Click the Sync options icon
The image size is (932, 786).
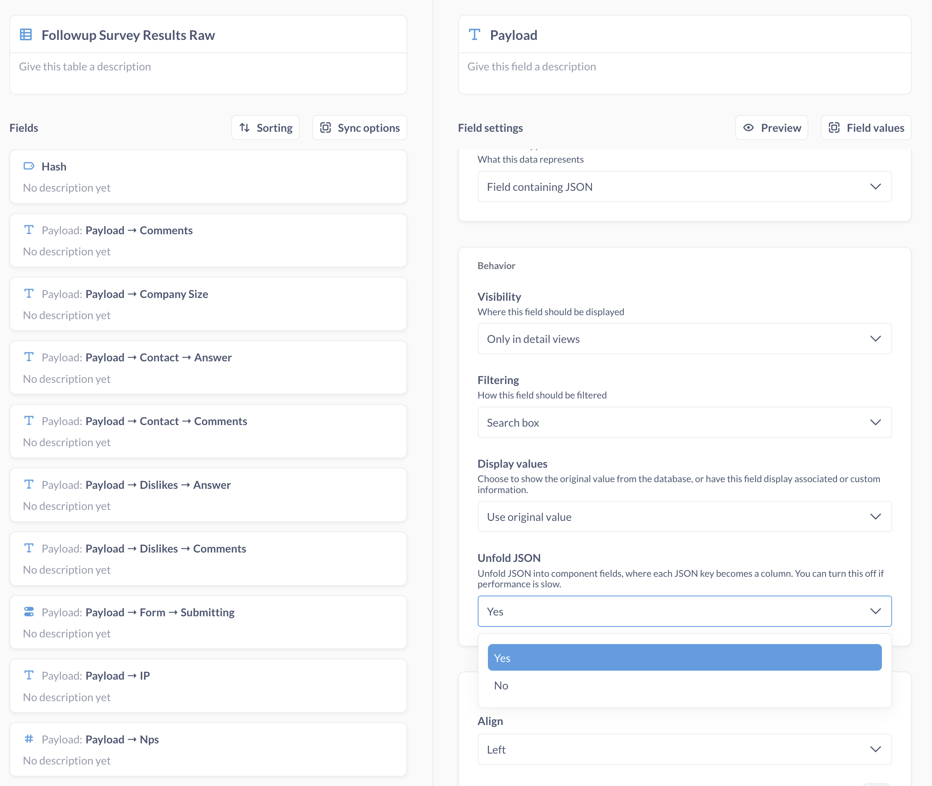326,127
